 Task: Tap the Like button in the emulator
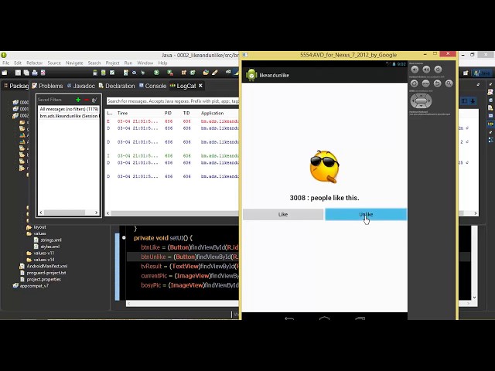tap(283, 214)
